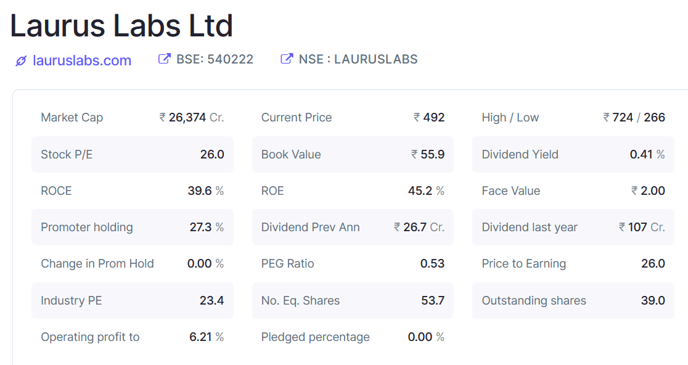Viewport: 688px width, 365px height.
Task: Select the Market Cap row
Action: [x=132, y=118]
